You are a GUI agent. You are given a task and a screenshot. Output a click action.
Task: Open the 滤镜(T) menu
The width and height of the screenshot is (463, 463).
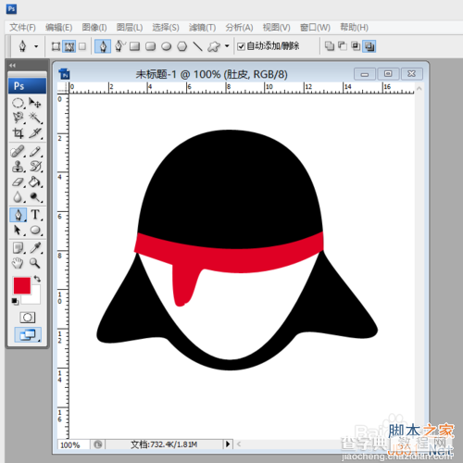202,28
